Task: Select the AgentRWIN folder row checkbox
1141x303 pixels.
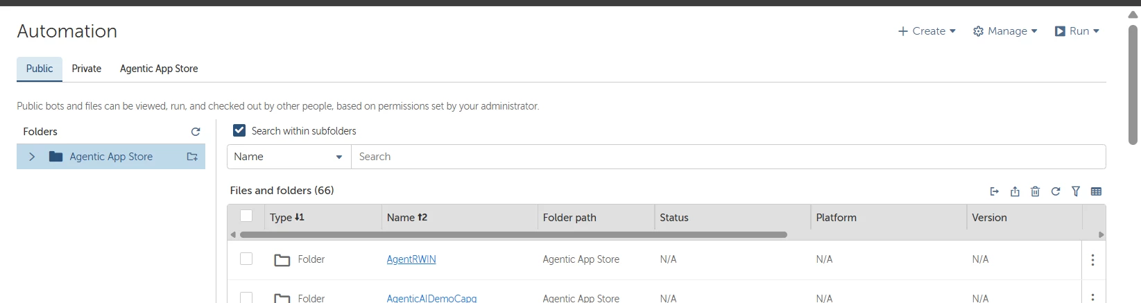Action: pyautogui.click(x=246, y=259)
